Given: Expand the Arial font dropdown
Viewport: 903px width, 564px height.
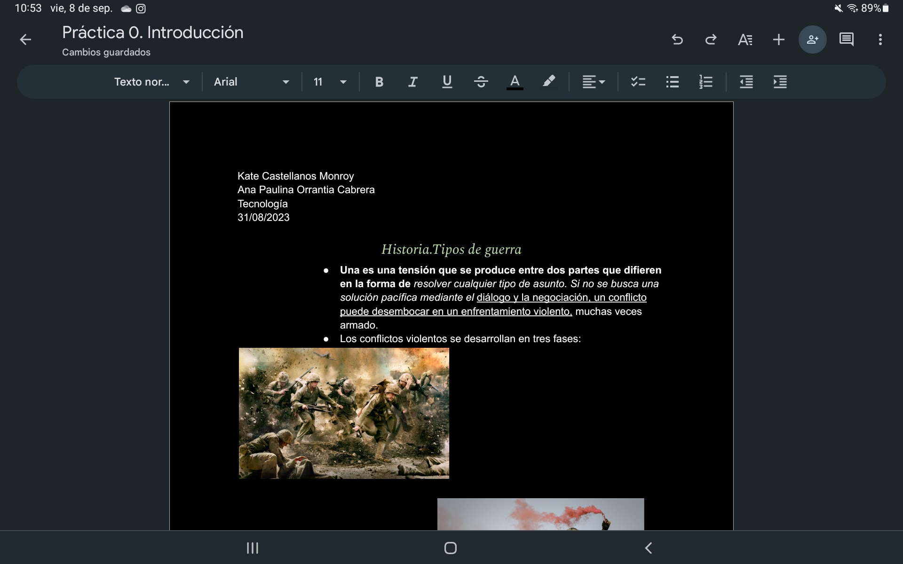Looking at the screenshot, I should tap(251, 82).
